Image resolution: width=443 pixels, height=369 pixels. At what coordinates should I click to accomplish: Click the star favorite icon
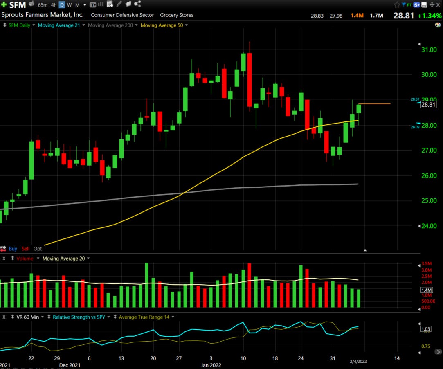pyautogui.click(x=397, y=5)
